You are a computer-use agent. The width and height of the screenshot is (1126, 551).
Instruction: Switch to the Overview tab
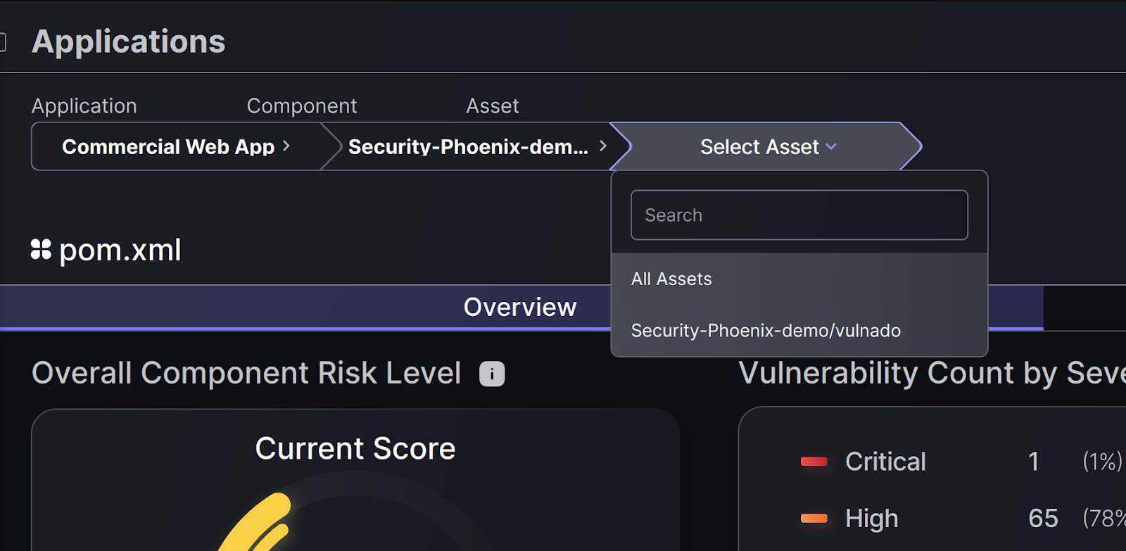[x=519, y=307]
